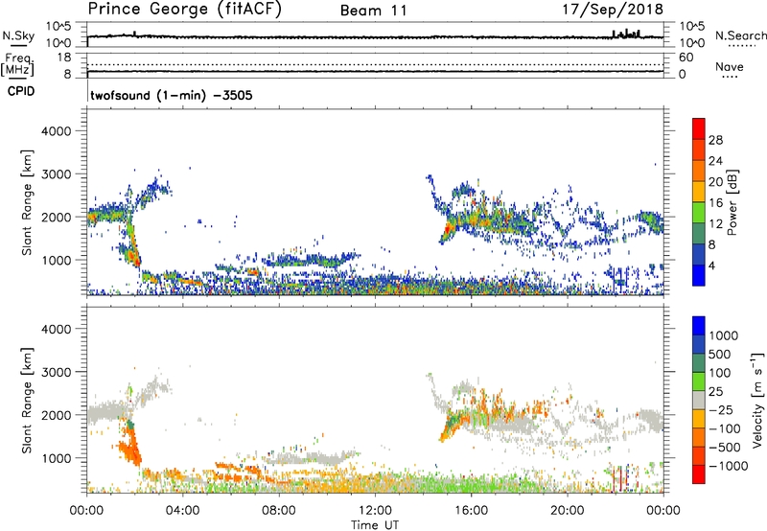This screenshot has height=531, width=767.
Task: Click the '20:00' time axis tick
Action: click(x=567, y=511)
